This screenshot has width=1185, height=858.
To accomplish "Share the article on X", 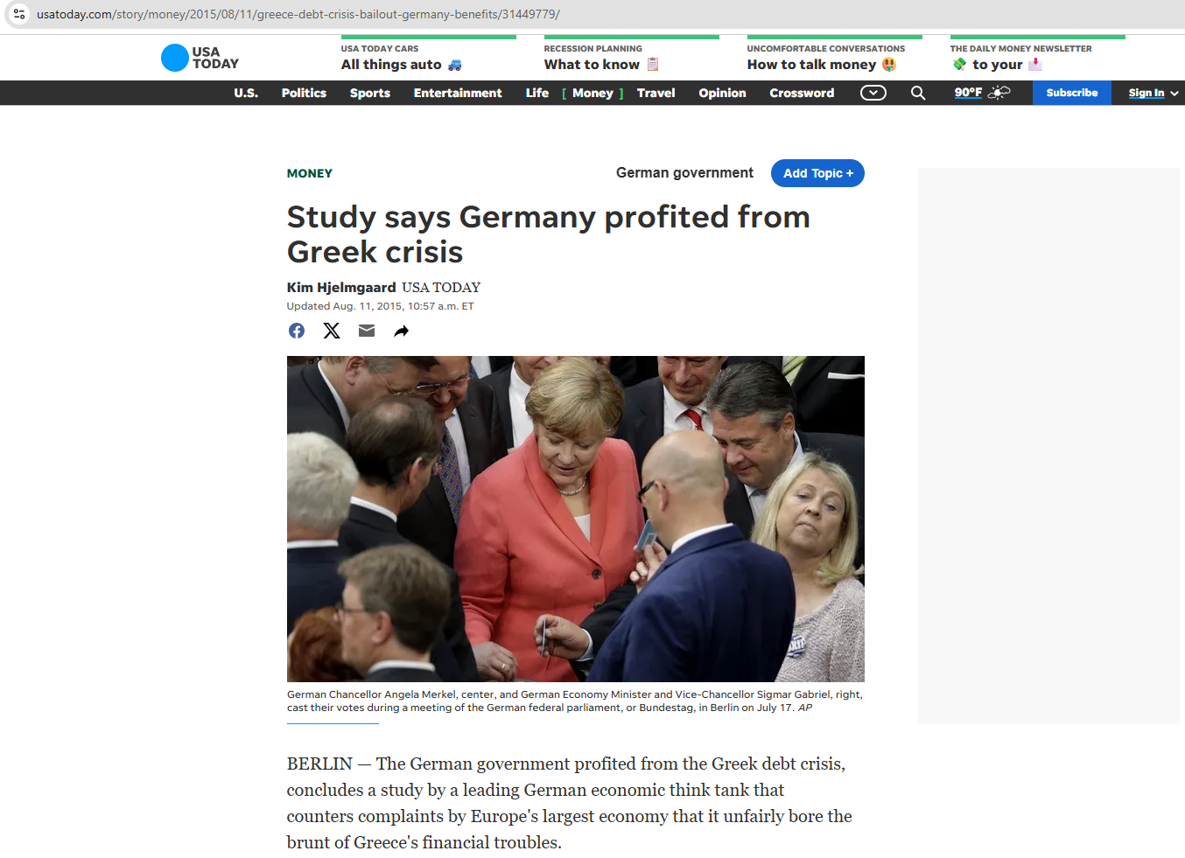I will click(x=332, y=331).
